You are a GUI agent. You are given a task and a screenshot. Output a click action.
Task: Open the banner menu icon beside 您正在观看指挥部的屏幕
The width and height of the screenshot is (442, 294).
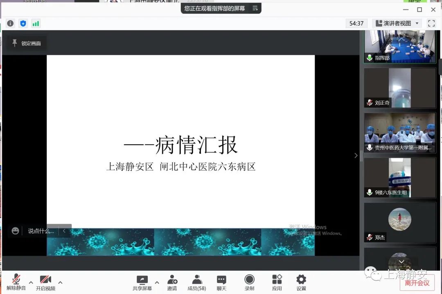[255, 9]
